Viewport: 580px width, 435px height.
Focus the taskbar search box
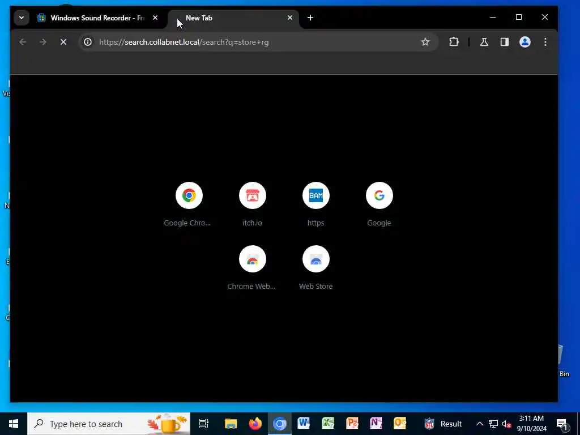(109, 424)
